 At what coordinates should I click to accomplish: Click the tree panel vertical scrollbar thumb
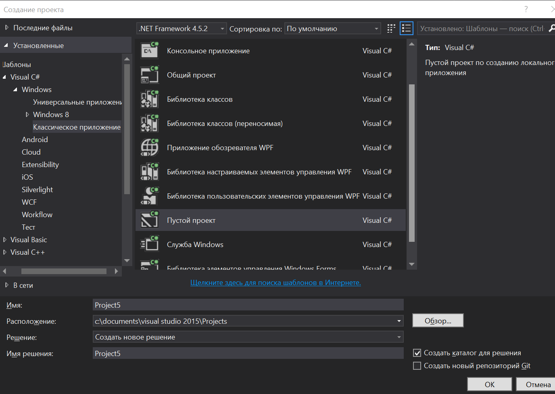127,129
